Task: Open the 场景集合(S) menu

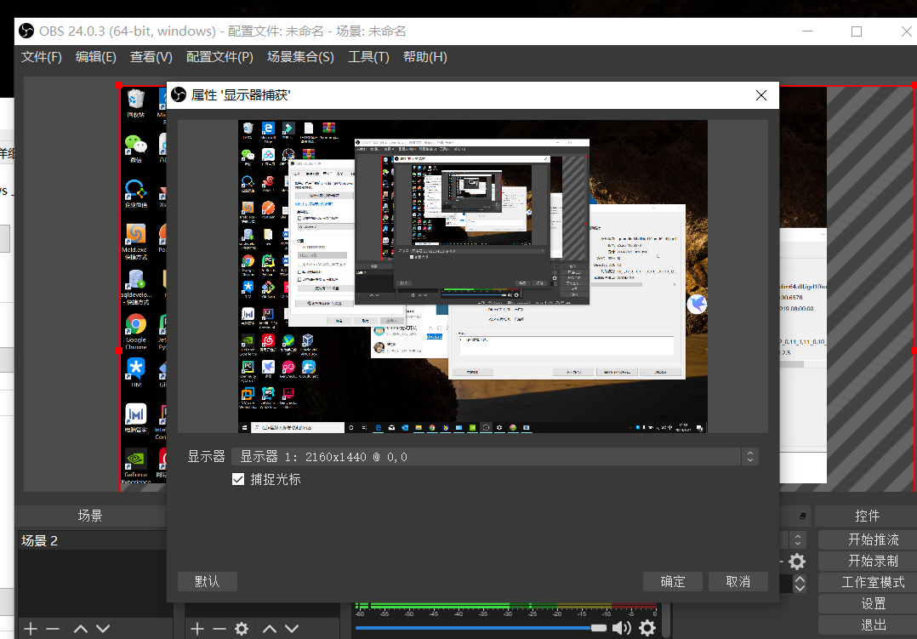Action: [x=300, y=57]
